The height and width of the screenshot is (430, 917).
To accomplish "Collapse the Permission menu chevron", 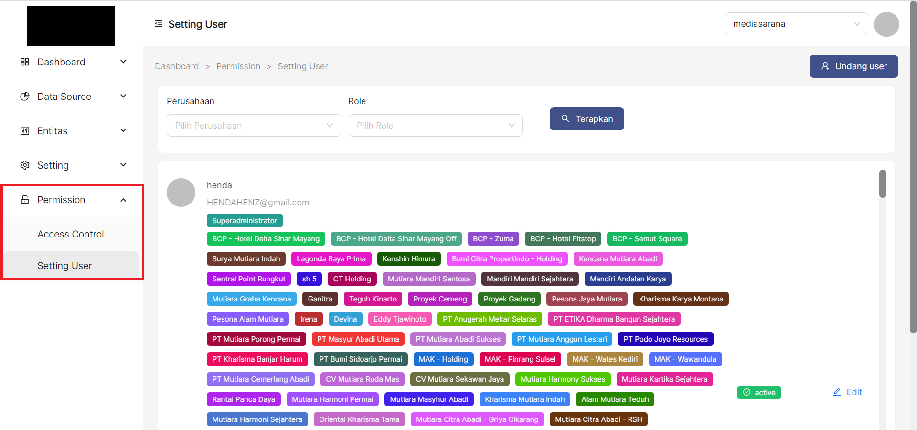I will point(123,200).
